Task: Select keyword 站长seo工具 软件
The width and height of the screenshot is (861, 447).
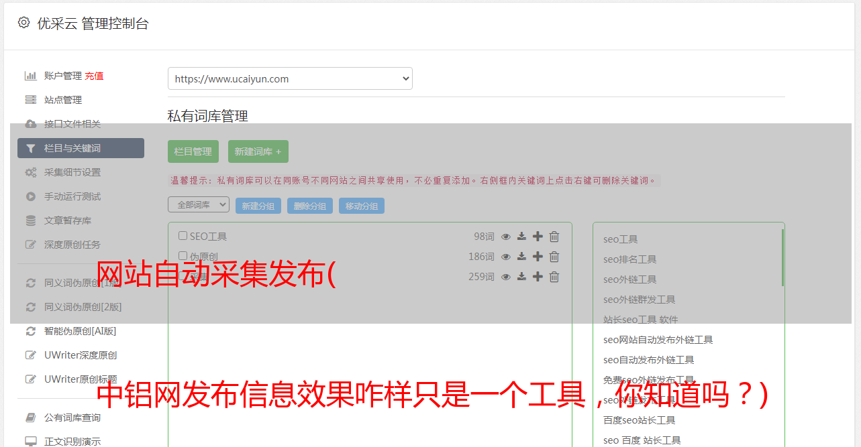Action: 641,320
